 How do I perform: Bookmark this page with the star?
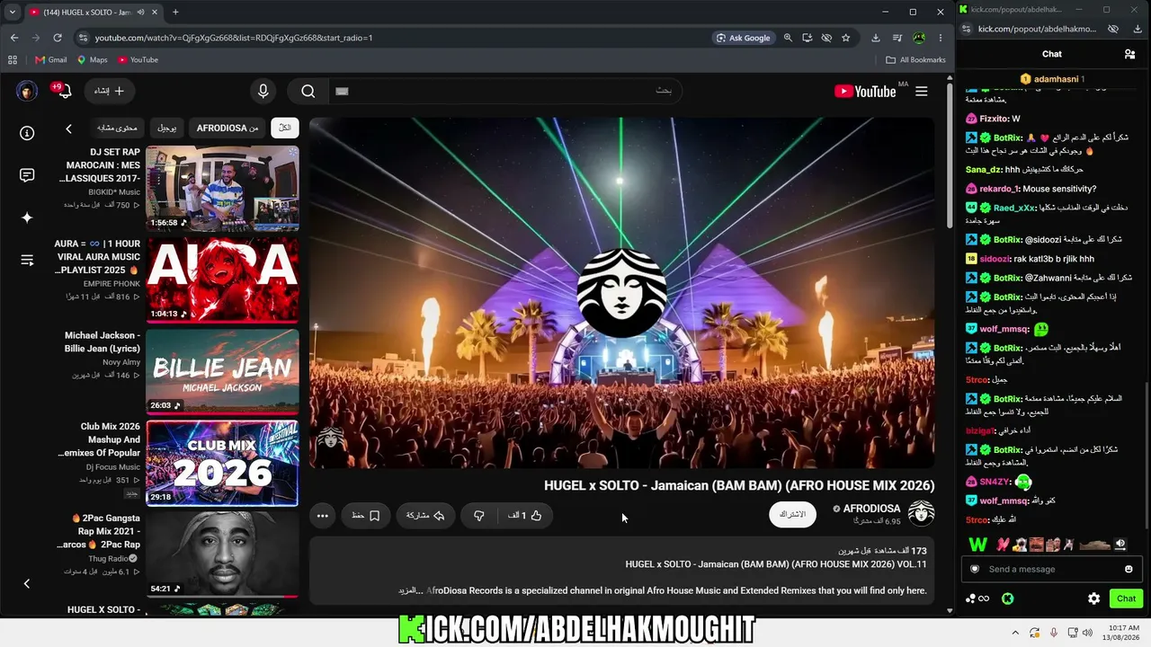coord(846,38)
